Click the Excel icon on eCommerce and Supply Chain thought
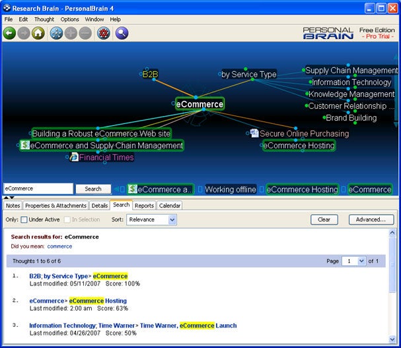The width and height of the screenshot is (401, 348). point(25,145)
